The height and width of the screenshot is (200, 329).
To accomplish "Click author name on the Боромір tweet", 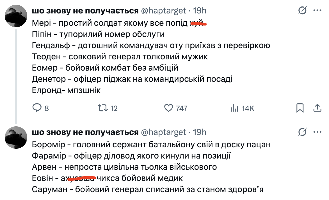I will (85, 132).
